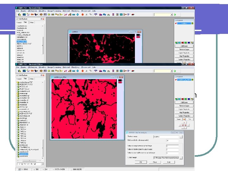This screenshot has height=171, width=228.
Task: Open the lower toolbar combo box dropdown
Action: (172, 71)
